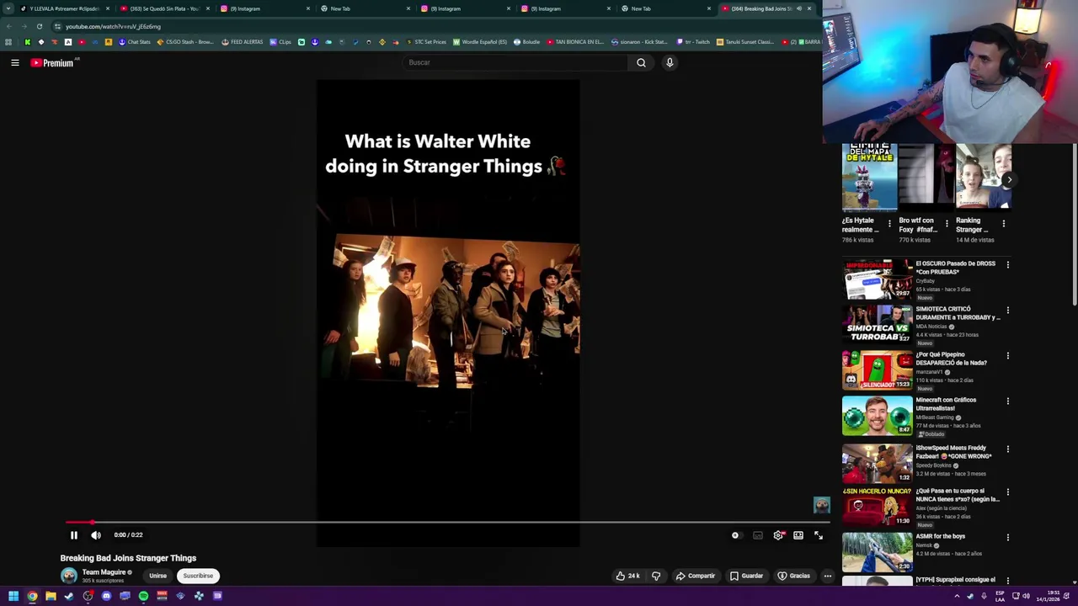Click the search magnifier button

pos(641,62)
